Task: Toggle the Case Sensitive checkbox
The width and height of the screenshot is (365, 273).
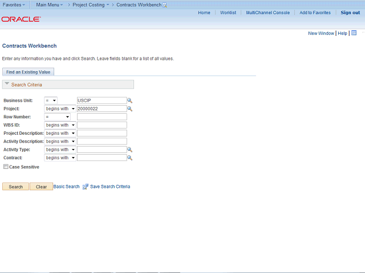Action: (x=6, y=167)
